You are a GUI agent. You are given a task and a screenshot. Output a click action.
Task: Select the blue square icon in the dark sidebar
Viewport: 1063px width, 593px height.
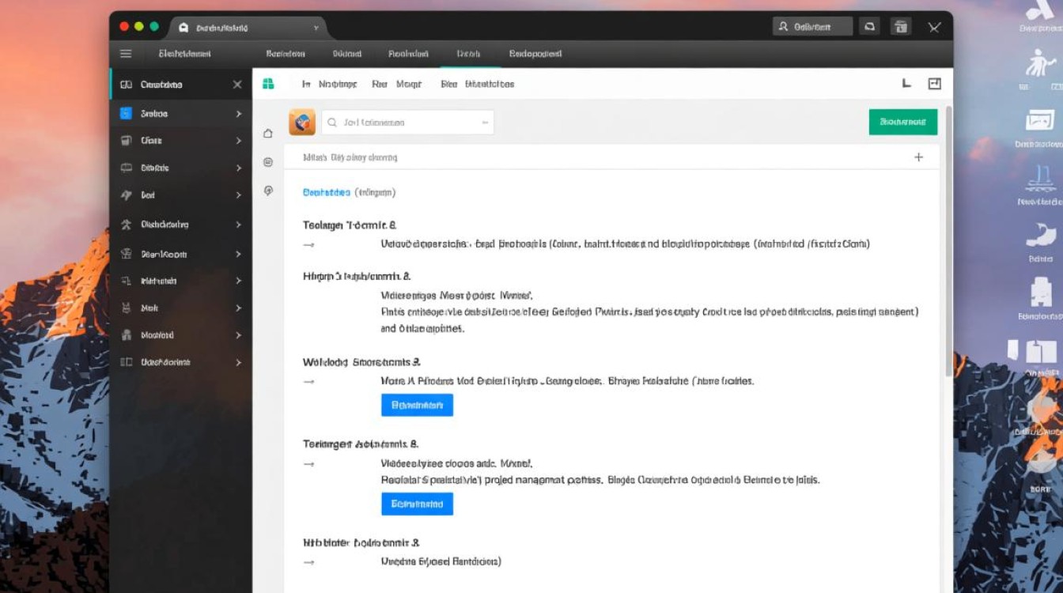(126, 114)
